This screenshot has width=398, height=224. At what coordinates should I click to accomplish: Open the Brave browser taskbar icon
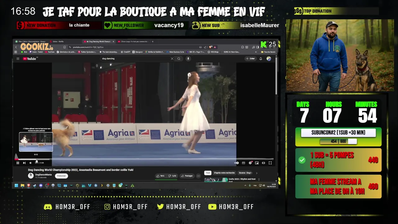28,185
